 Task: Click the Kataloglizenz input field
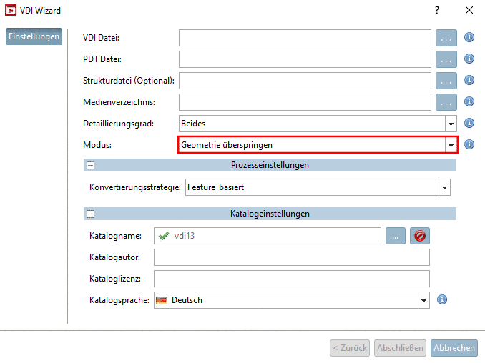coord(292,279)
